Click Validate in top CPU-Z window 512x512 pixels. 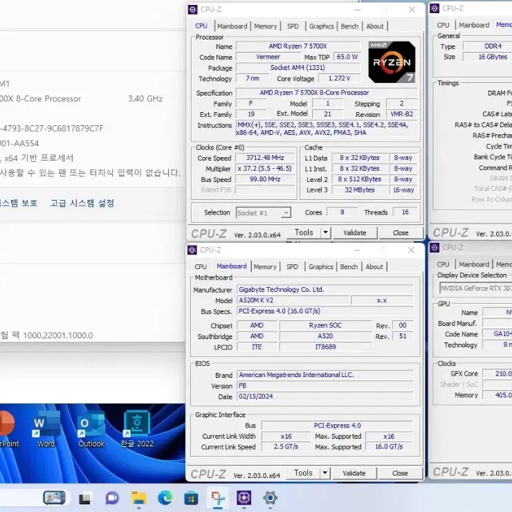pyautogui.click(x=355, y=232)
